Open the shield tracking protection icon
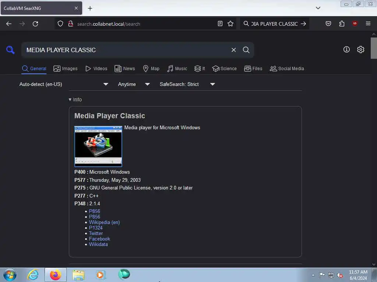Screen dimensions: 377x282 pyautogui.click(x=60, y=23)
